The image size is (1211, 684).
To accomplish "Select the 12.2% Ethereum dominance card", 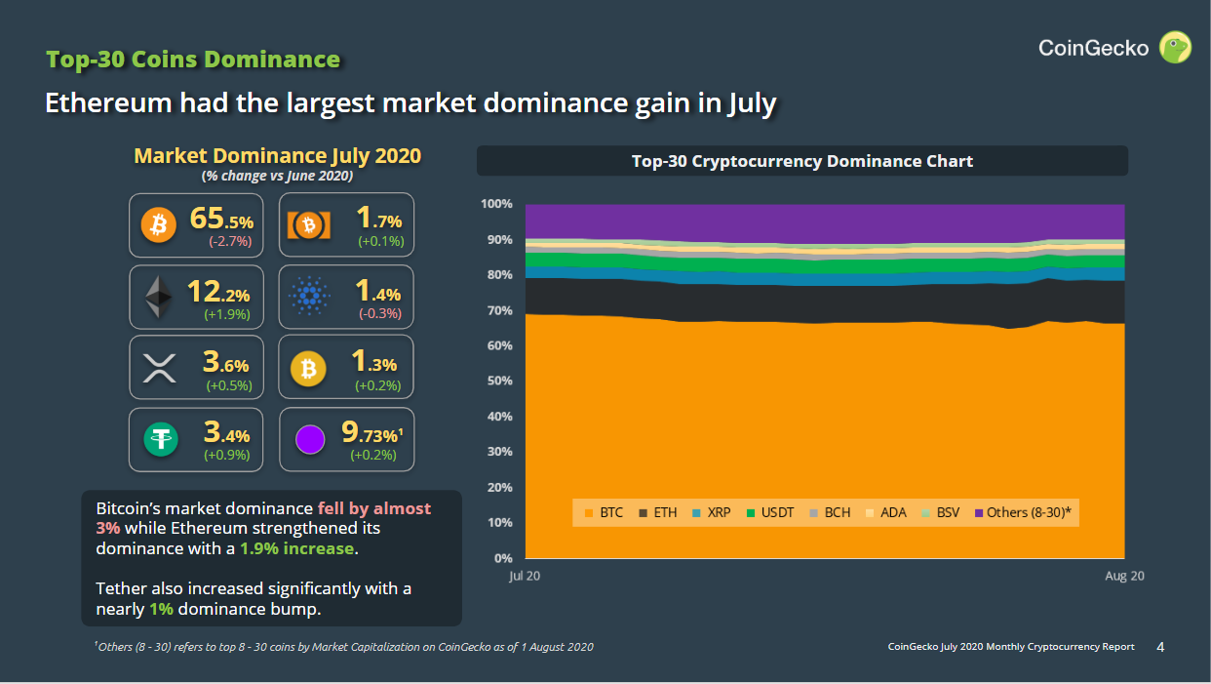I will tap(196, 297).
